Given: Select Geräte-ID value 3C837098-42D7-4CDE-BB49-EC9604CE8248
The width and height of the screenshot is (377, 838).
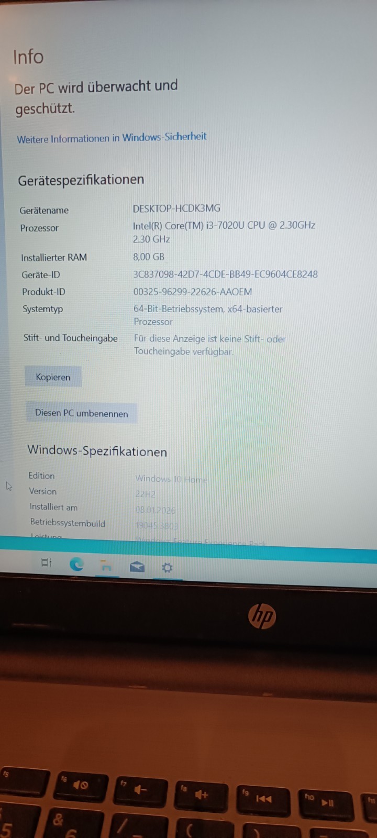Looking at the screenshot, I should (x=226, y=274).
